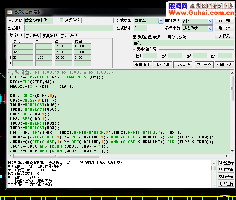The width and height of the screenshot is (236, 200).
Task: Click the 插入资源 button
Action: click(183, 65)
